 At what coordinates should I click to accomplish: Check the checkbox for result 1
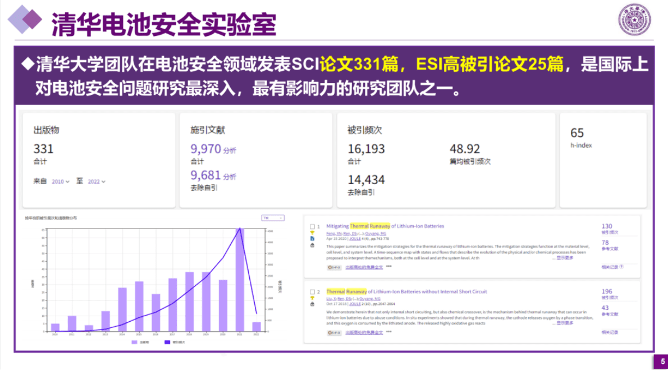point(312,227)
